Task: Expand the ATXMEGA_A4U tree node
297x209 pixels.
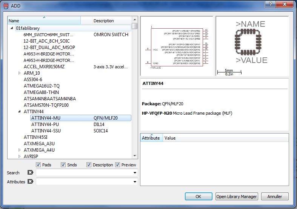Action: click(x=19, y=150)
